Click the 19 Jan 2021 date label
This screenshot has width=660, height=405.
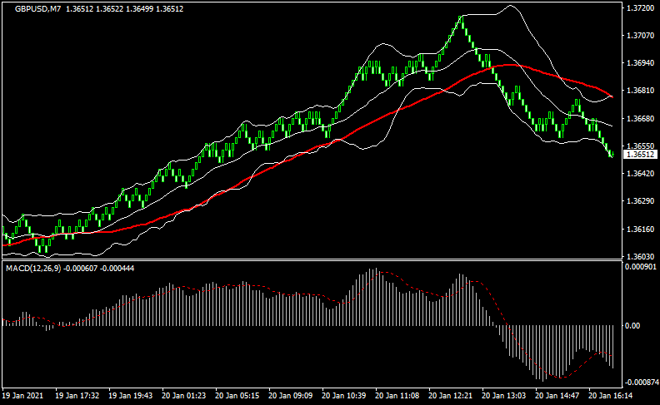[22, 396]
